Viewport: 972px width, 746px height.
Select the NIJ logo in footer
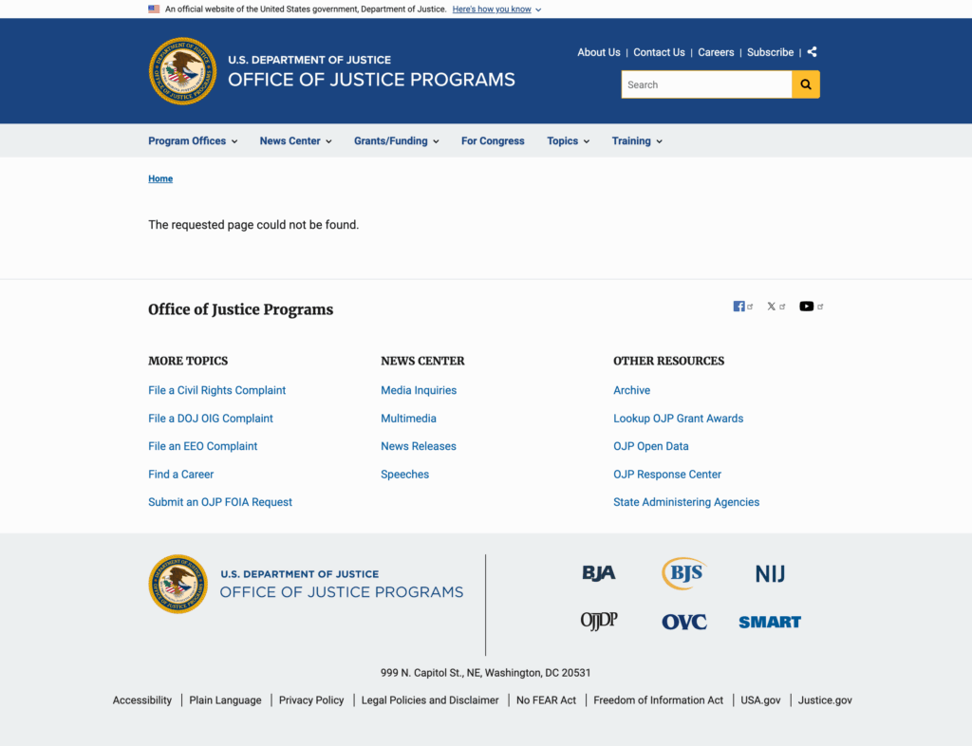click(770, 573)
